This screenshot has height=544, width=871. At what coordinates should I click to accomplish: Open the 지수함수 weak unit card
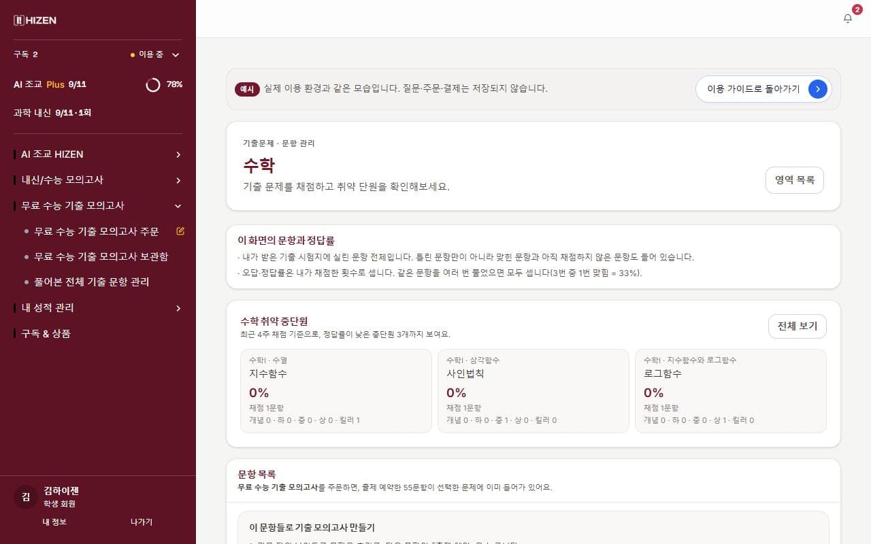point(336,391)
